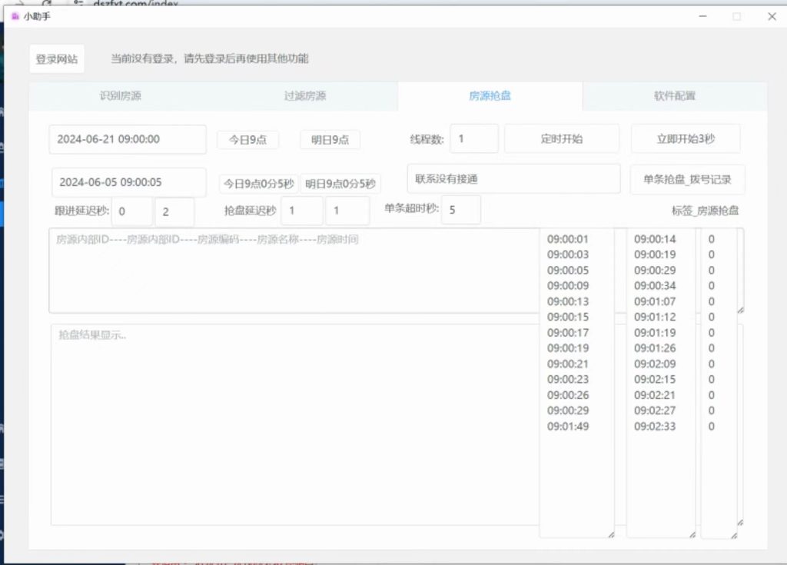Switch to the 识别房源 tab
Screen dimensions: 787x565
[x=121, y=96]
